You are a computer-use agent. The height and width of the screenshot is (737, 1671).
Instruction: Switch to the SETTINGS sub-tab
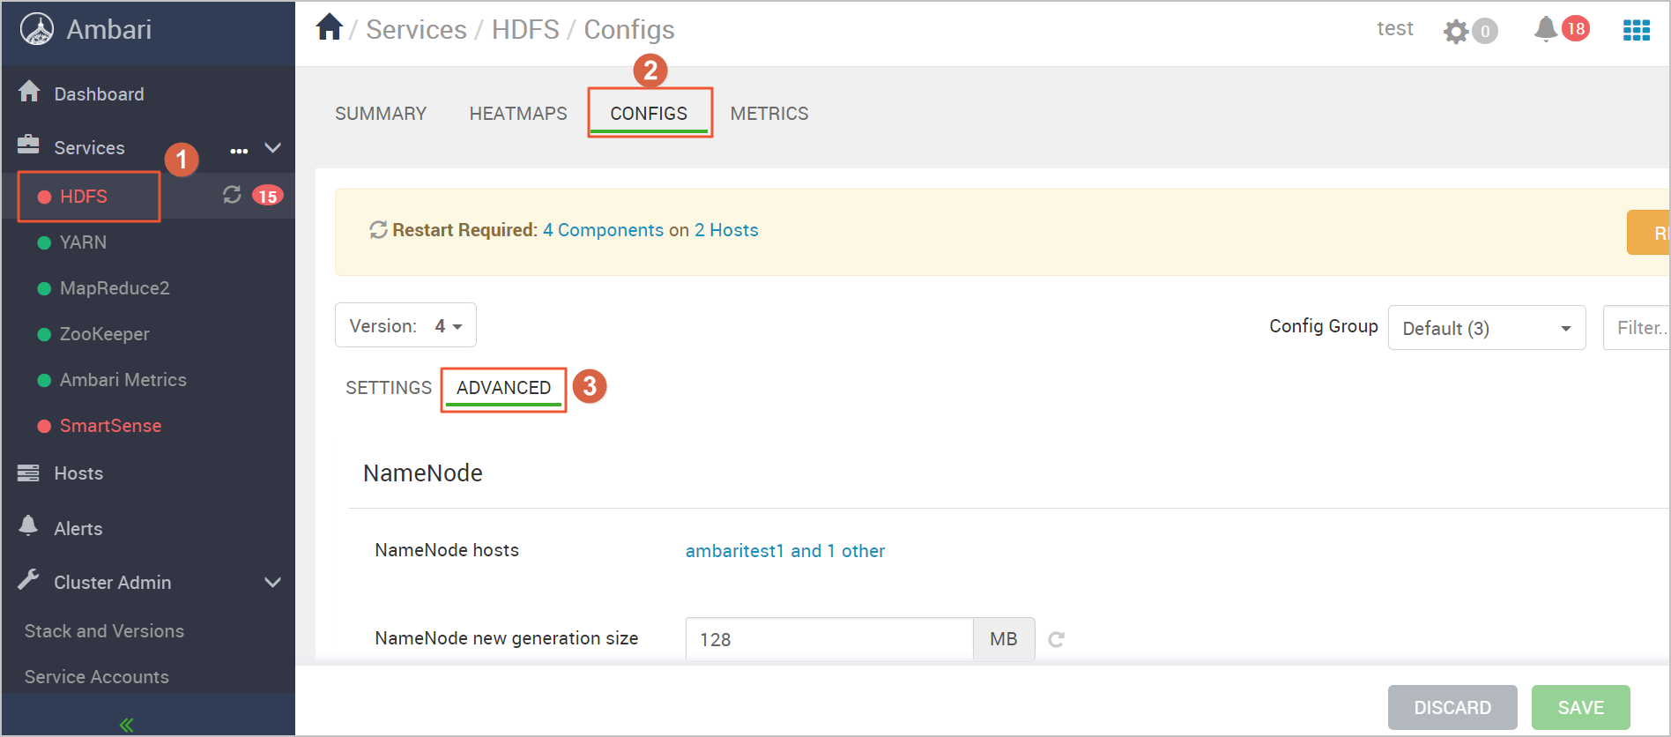tap(389, 388)
